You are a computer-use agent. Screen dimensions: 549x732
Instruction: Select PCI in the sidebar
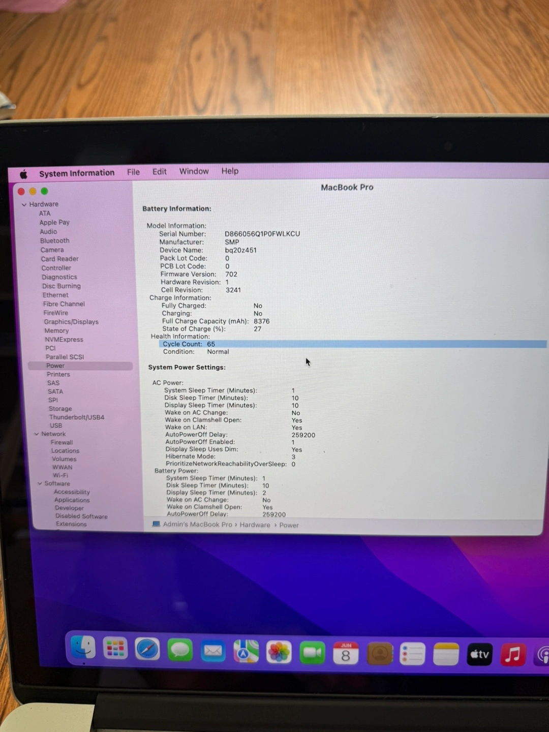[50, 348]
